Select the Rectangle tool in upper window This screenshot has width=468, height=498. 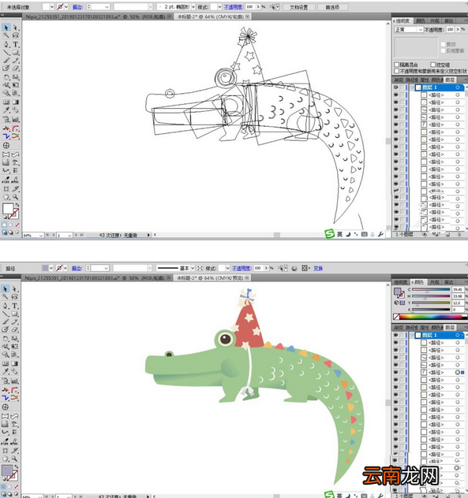pyautogui.click(x=15, y=53)
